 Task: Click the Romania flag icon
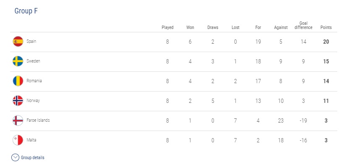pos(18,81)
